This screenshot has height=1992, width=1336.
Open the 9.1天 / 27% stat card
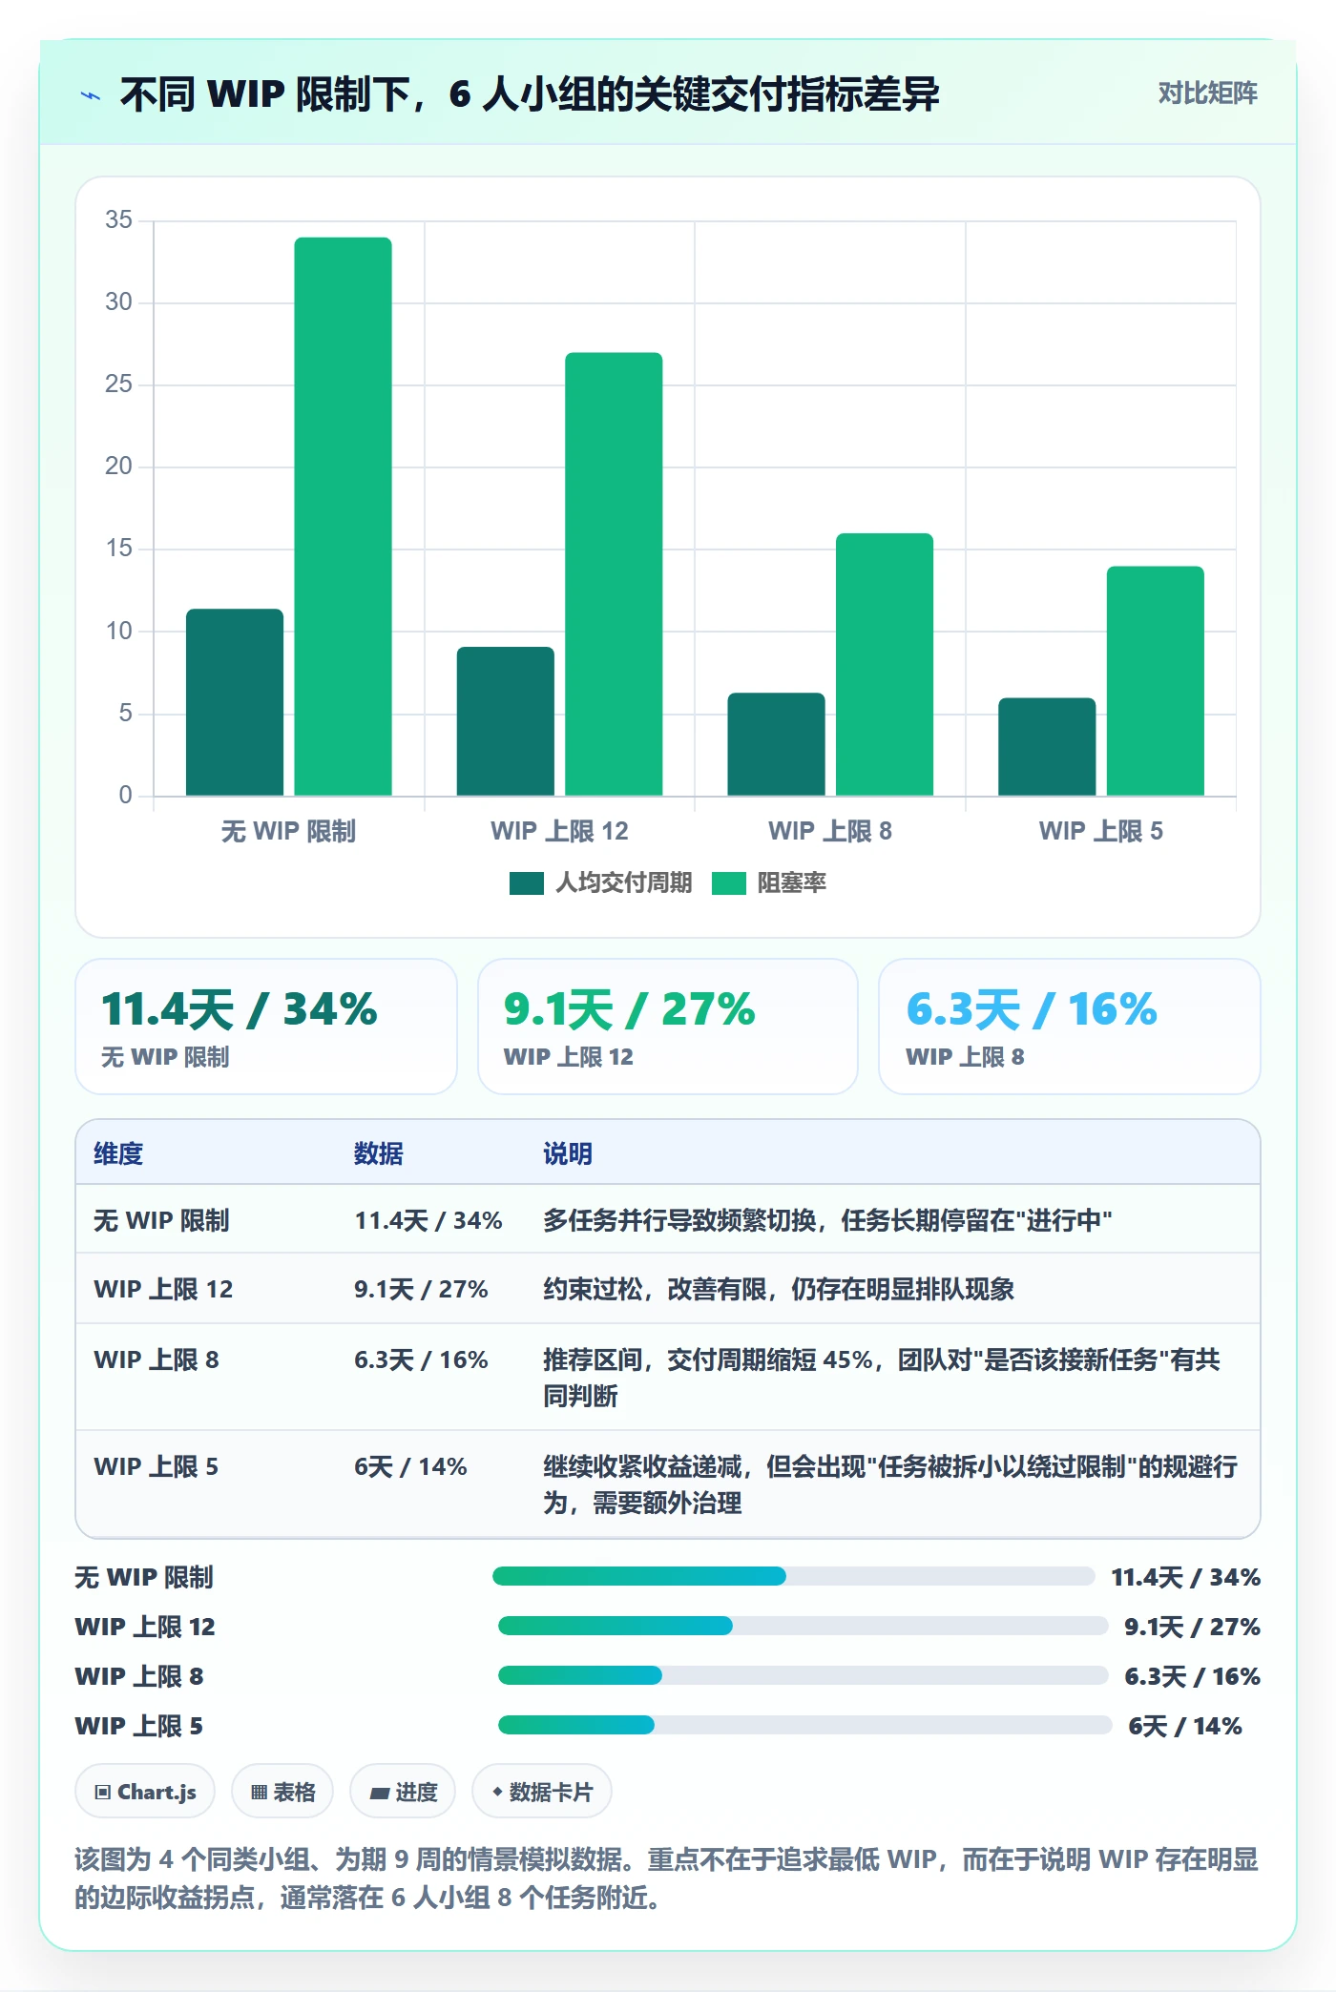pos(668,1027)
